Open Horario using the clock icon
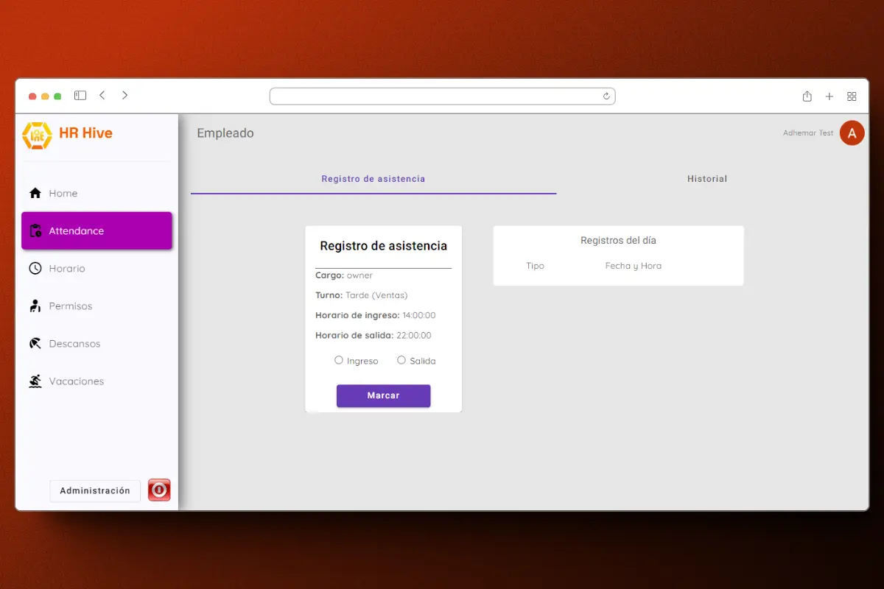Image resolution: width=884 pixels, height=589 pixels. coord(35,268)
